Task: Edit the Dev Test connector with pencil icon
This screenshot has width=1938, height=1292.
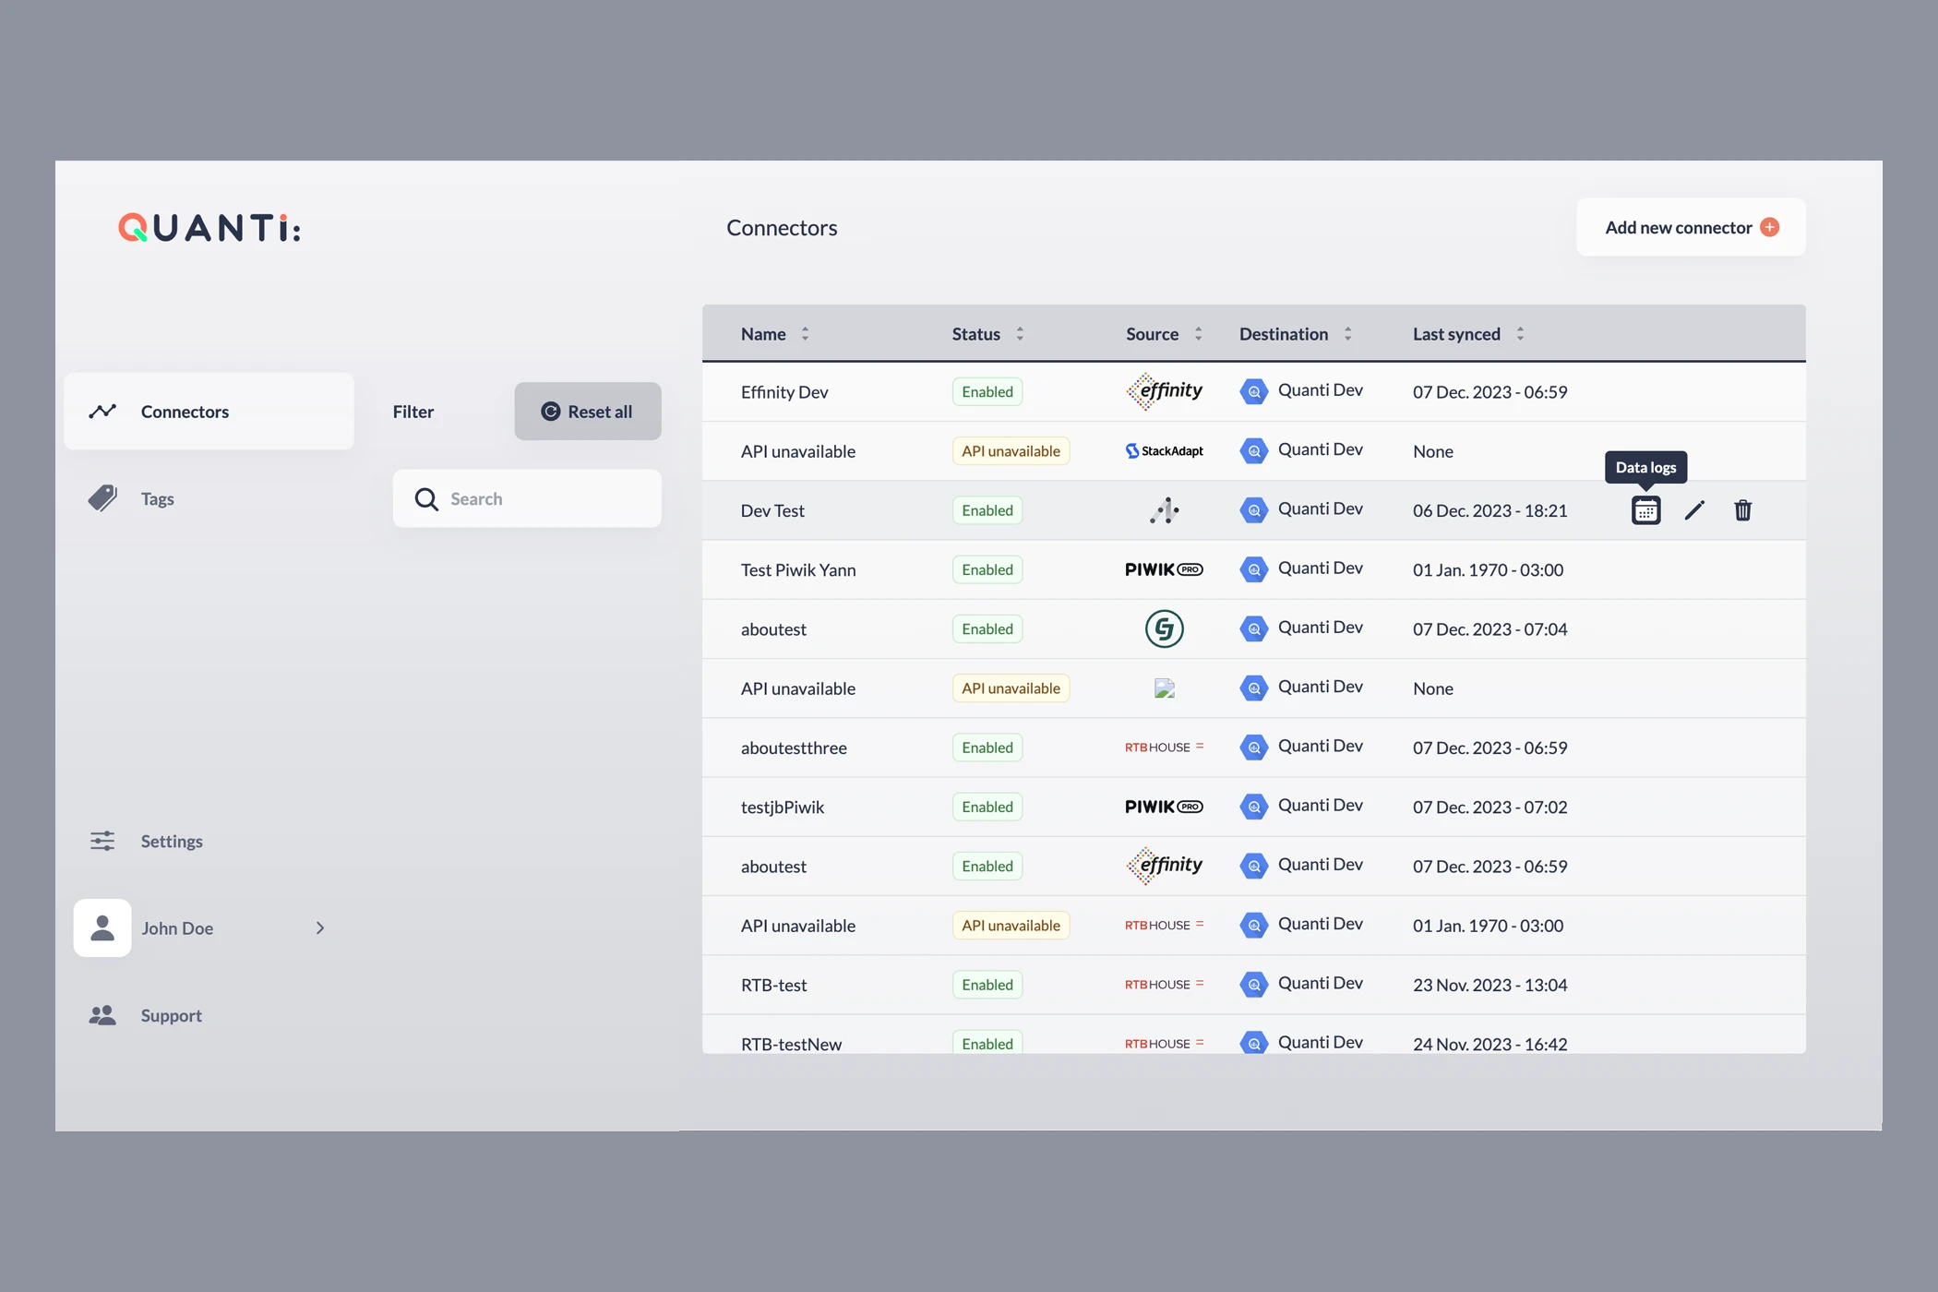Action: point(1694,510)
